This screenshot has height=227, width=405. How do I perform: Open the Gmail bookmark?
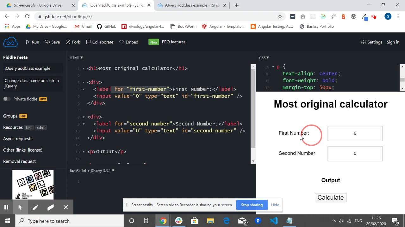[83, 26]
